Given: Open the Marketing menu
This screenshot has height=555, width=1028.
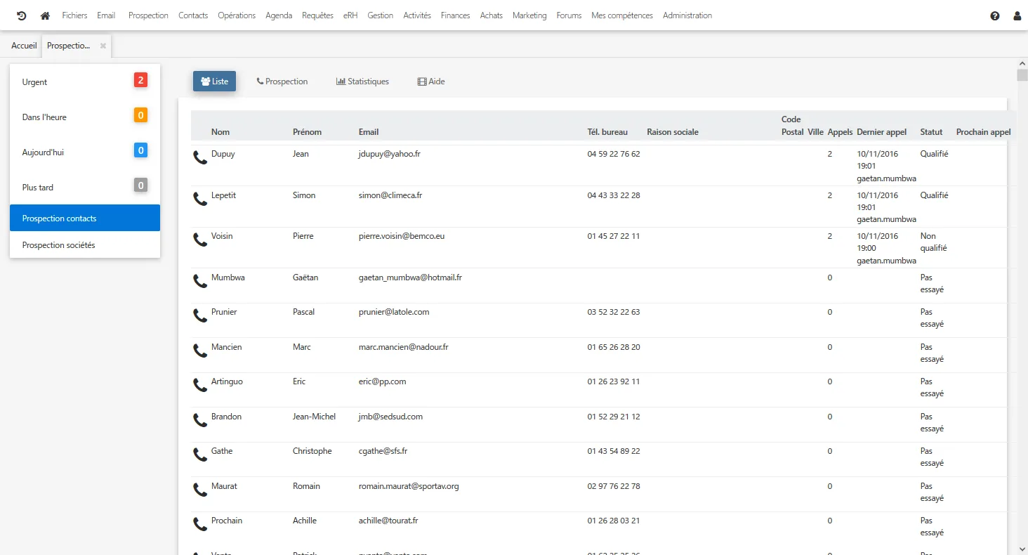Looking at the screenshot, I should [x=529, y=15].
